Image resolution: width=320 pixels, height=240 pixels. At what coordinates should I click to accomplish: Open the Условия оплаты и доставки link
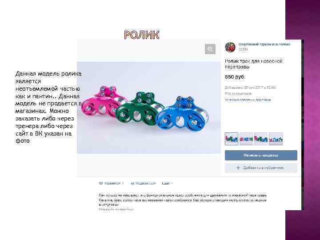[x=248, y=100]
